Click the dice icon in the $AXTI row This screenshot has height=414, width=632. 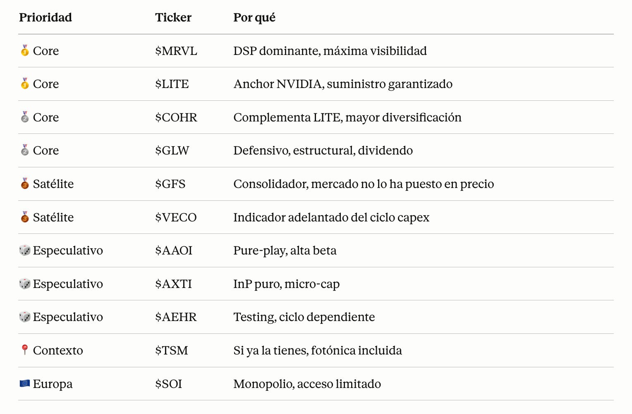(x=25, y=283)
